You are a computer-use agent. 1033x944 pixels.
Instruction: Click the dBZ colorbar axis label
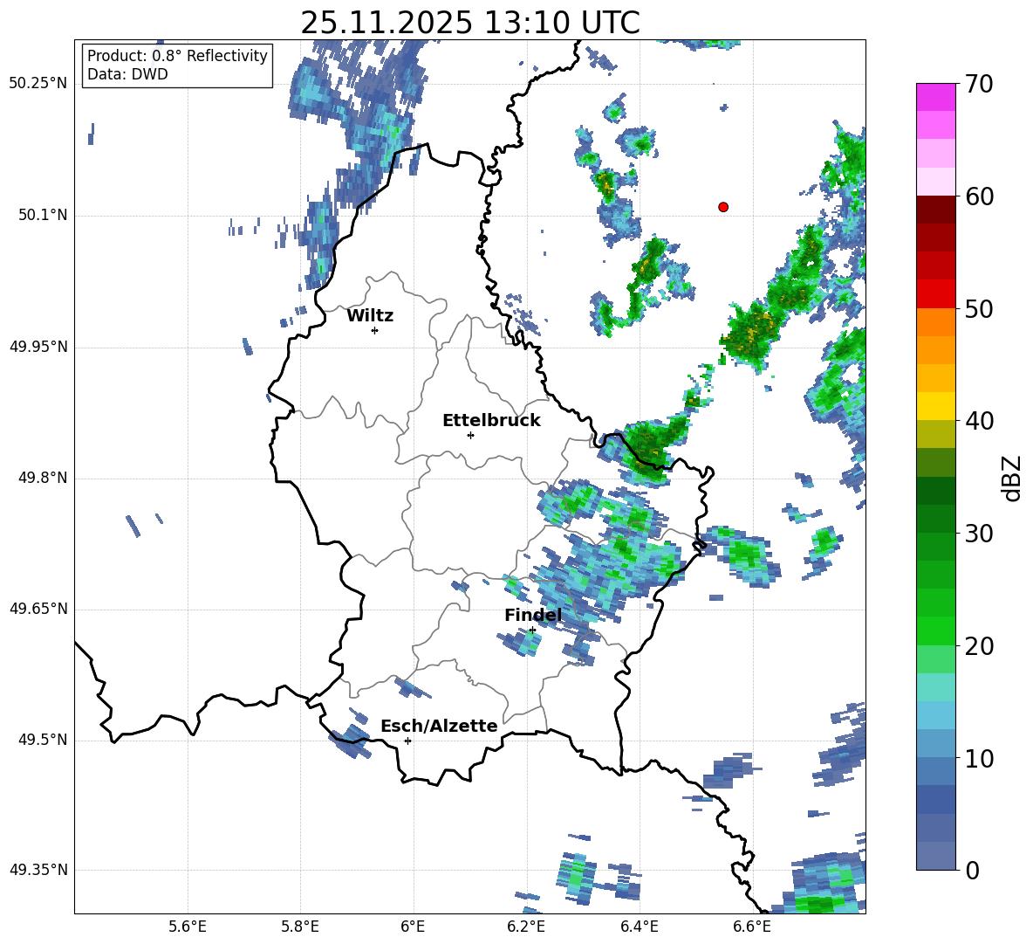click(1013, 478)
